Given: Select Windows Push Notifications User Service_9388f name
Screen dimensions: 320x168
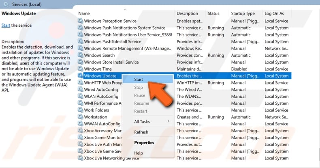Looking at the screenshot, I should point(128,34).
